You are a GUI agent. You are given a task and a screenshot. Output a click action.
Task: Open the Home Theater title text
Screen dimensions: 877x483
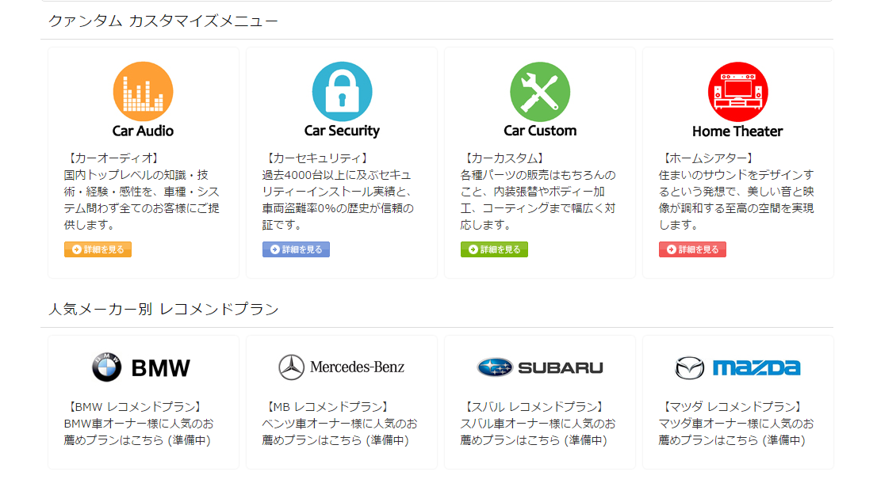click(737, 131)
